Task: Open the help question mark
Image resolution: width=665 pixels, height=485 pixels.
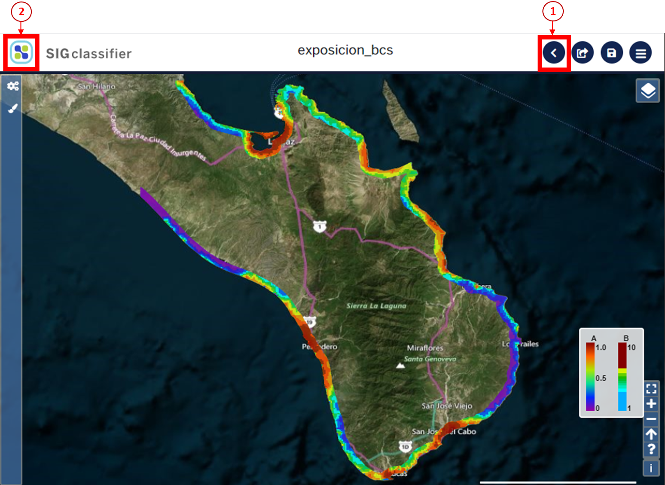Action: (x=651, y=449)
